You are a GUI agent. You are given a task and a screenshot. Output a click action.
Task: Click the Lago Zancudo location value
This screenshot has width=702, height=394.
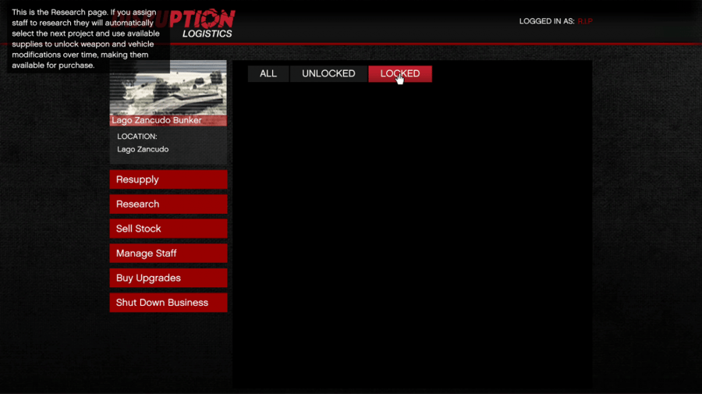pos(143,150)
